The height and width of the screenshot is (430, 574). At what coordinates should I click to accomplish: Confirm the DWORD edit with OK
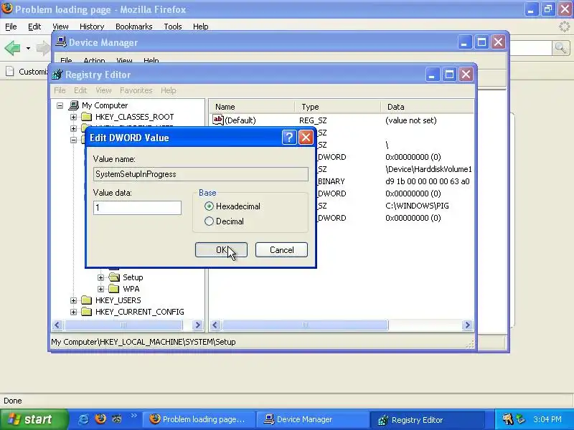[x=221, y=249]
